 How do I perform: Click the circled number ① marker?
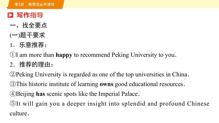click(12, 55)
